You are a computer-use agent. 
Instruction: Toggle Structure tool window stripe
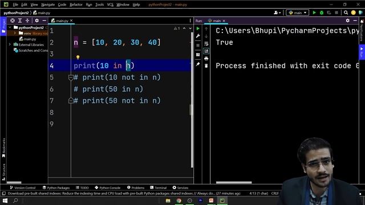(x=3, y=172)
